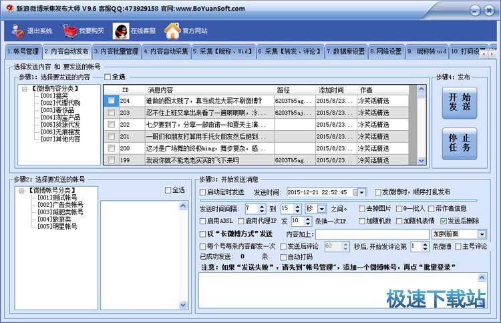Switch to the 帐号管理 tab
Screen dimensions: 501x323
[22, 51]
